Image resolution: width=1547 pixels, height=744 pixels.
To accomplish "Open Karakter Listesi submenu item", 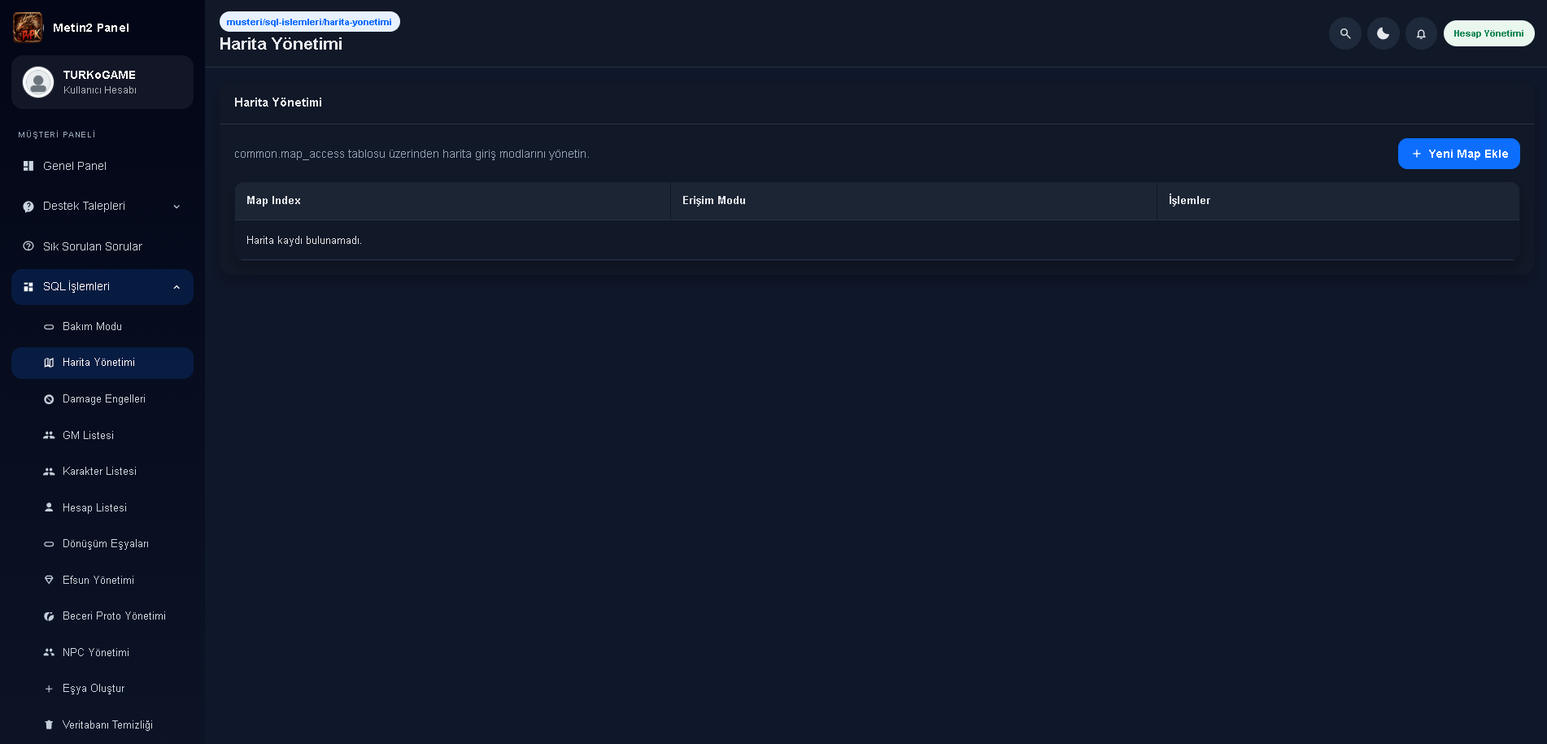I will click(102, 472).
